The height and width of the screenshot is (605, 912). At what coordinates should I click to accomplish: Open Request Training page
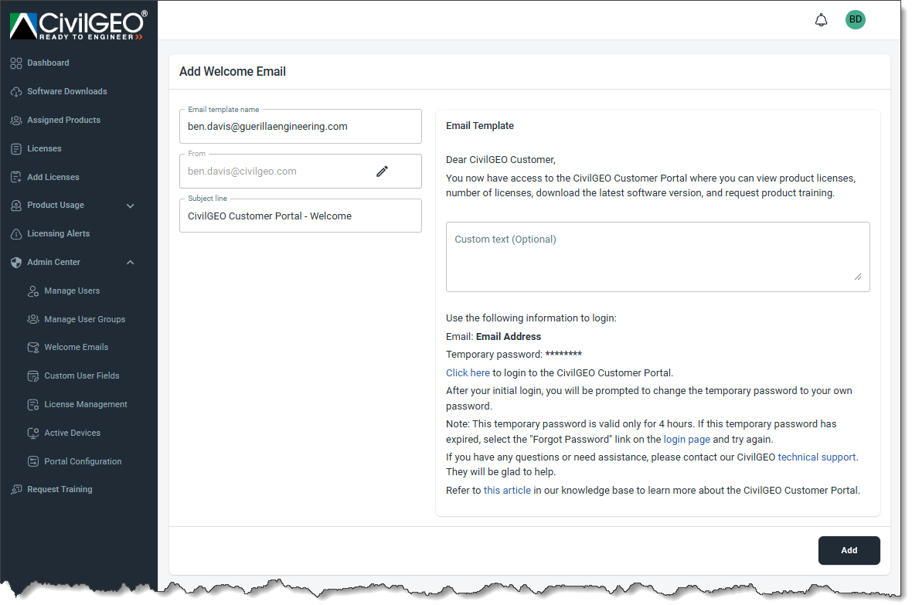coord(60,489)
